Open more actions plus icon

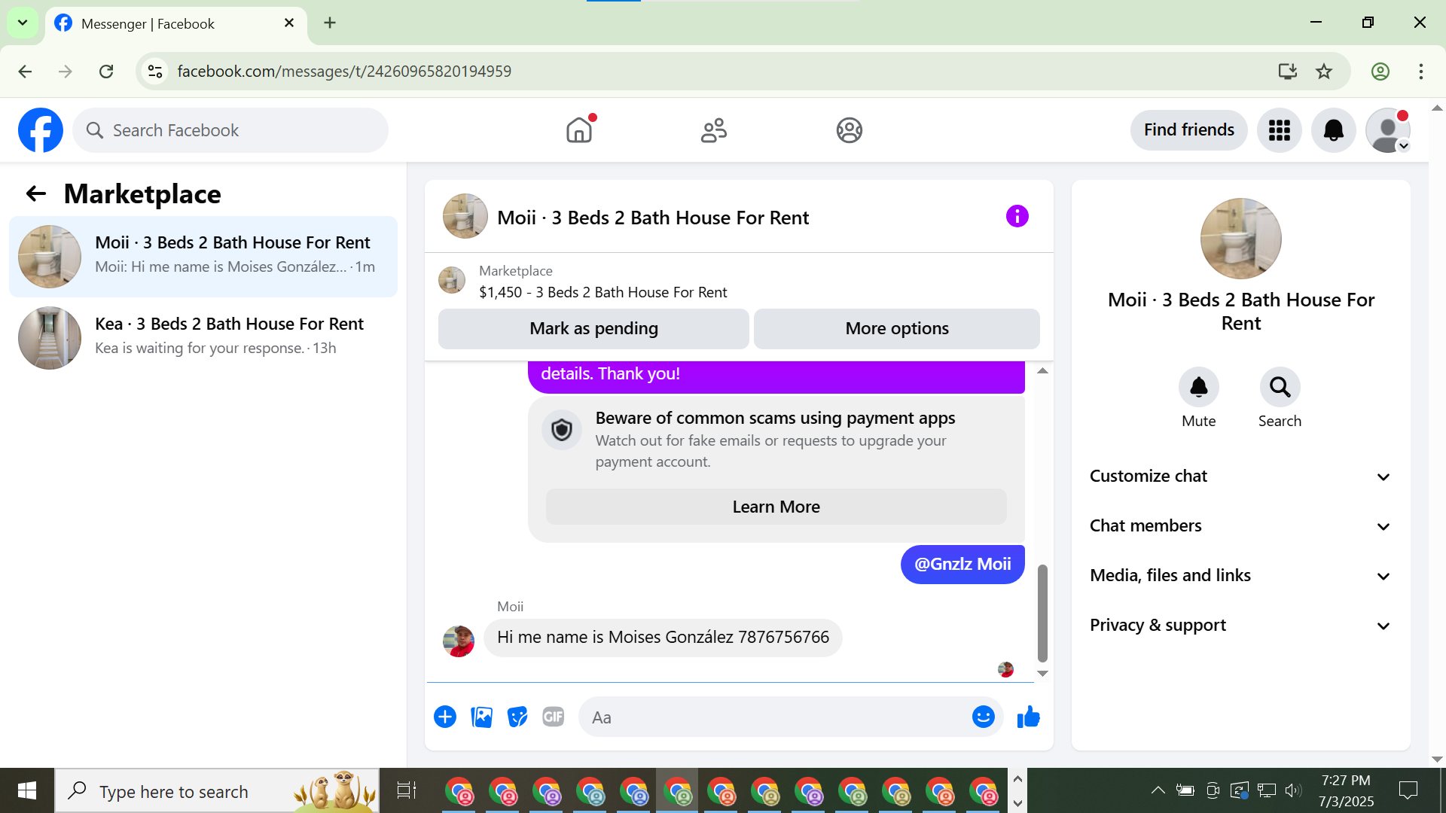pos(445,717)
